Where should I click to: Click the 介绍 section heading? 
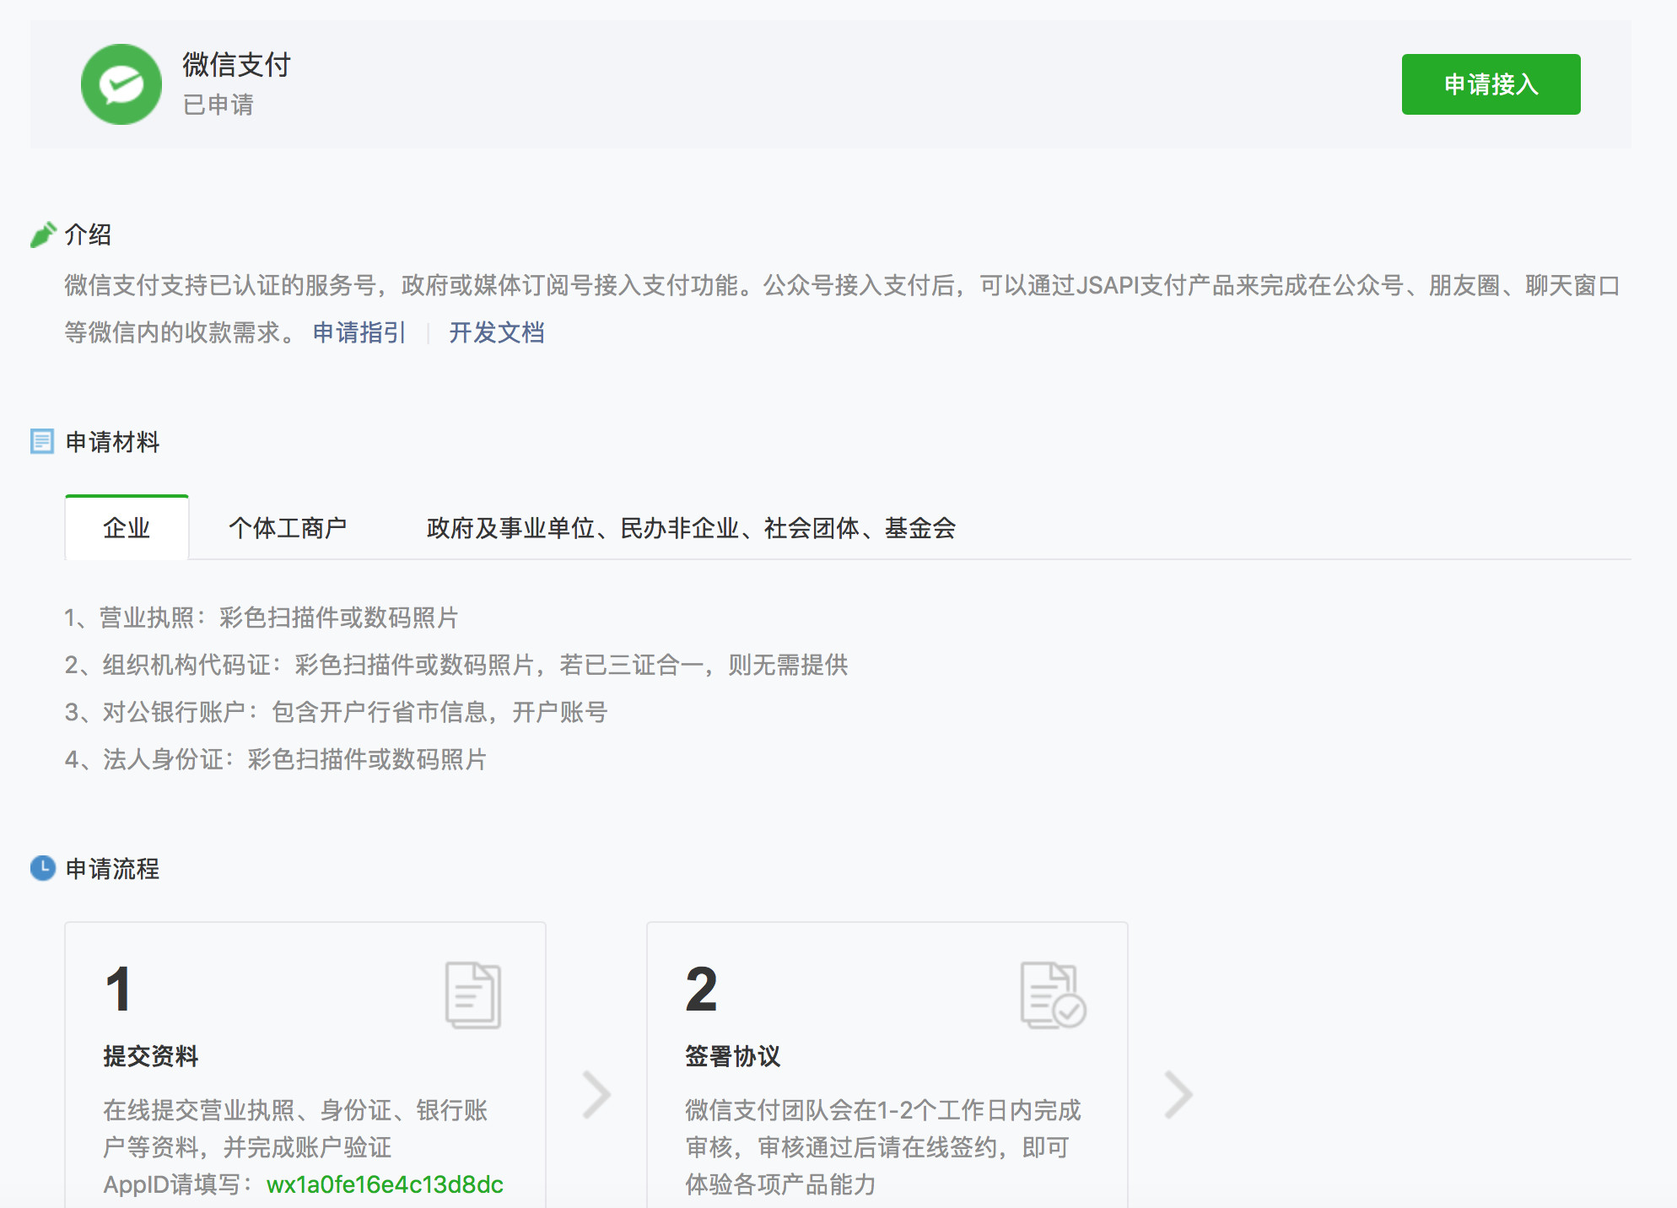click(88, 235)
